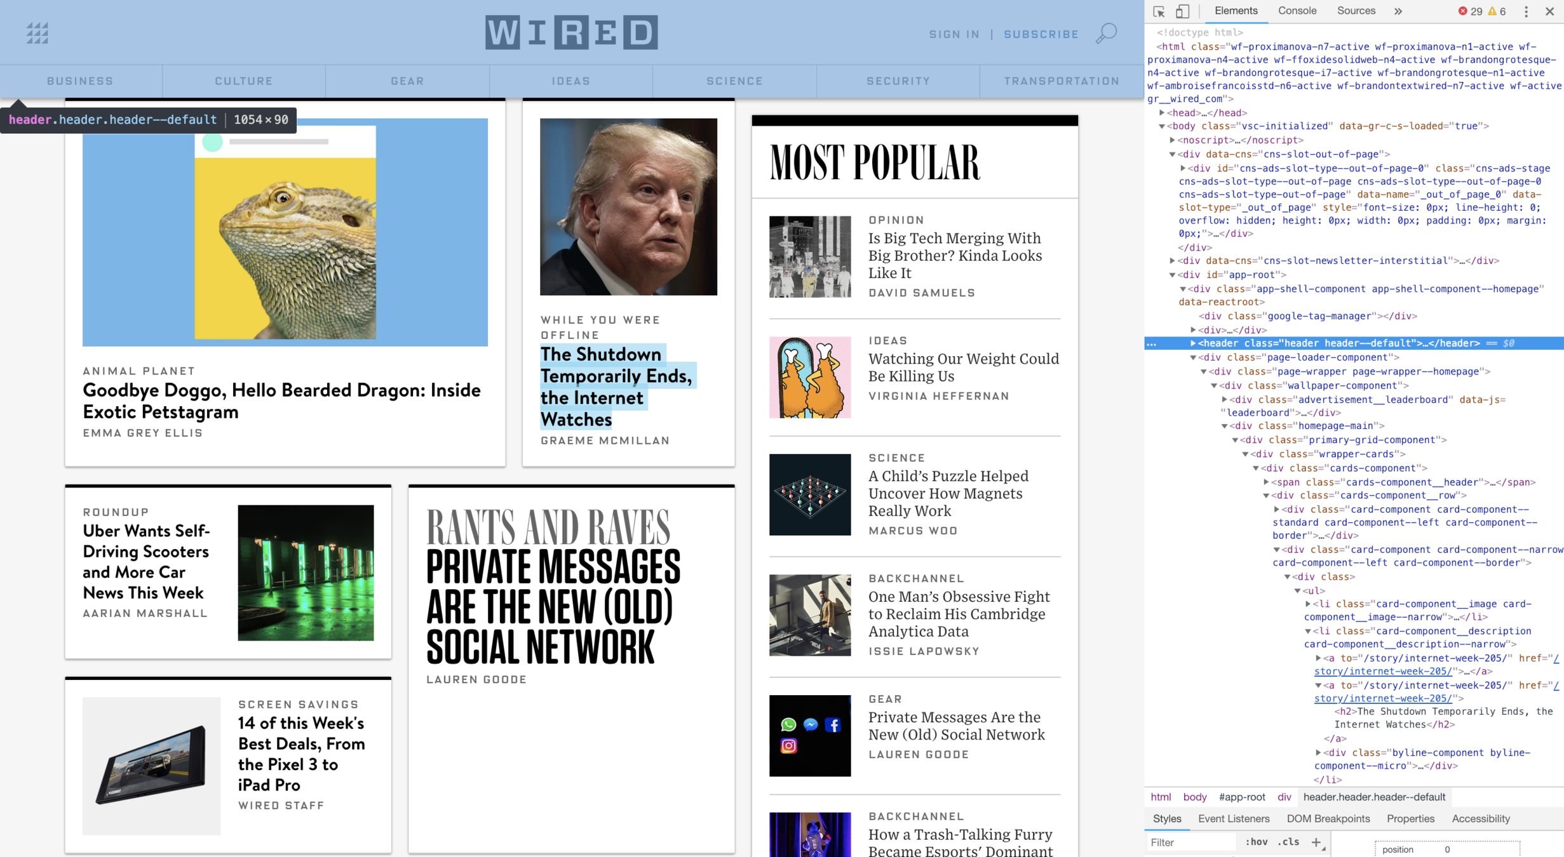
Task: Click the WIRED logo
Action: [x=571, y=32]
